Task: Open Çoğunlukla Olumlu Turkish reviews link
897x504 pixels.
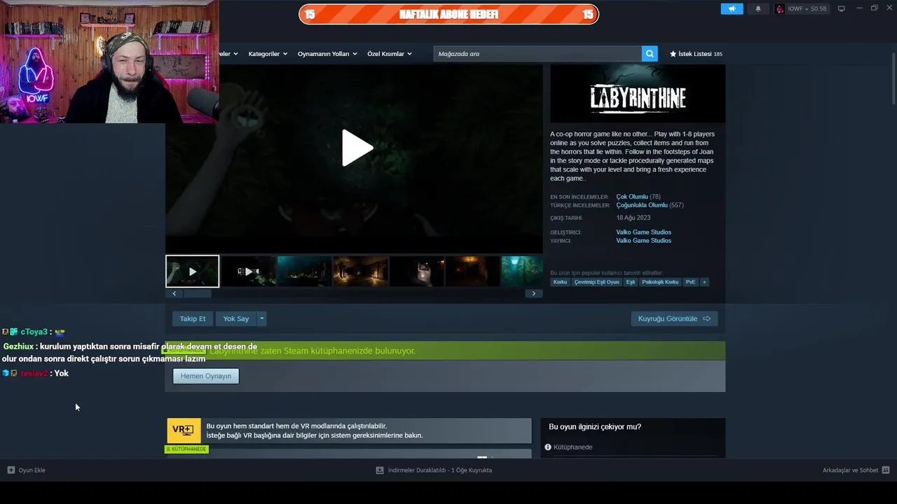Action: (x=642, y=205)
